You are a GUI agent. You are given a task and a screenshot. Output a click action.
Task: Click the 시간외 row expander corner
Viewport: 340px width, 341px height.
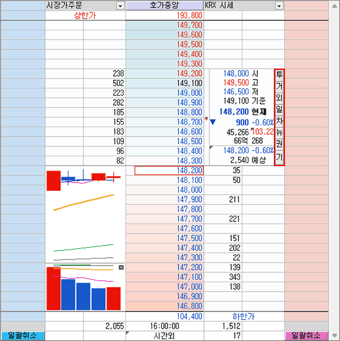[127, 332]
